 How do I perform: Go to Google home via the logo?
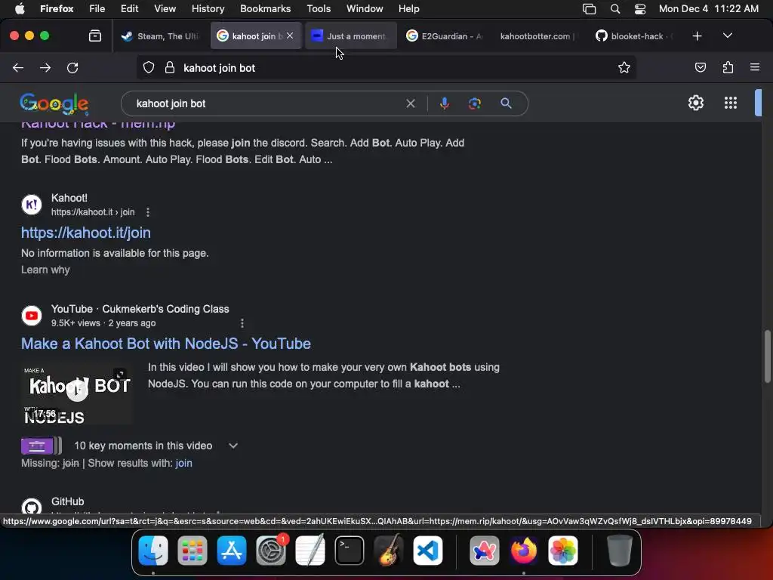tap(54, 103)
